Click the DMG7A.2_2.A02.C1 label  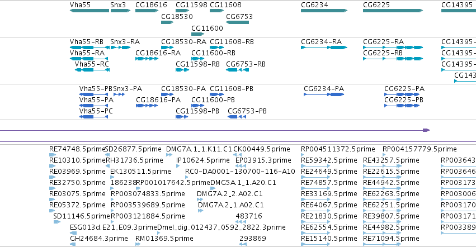click(230, 193)
